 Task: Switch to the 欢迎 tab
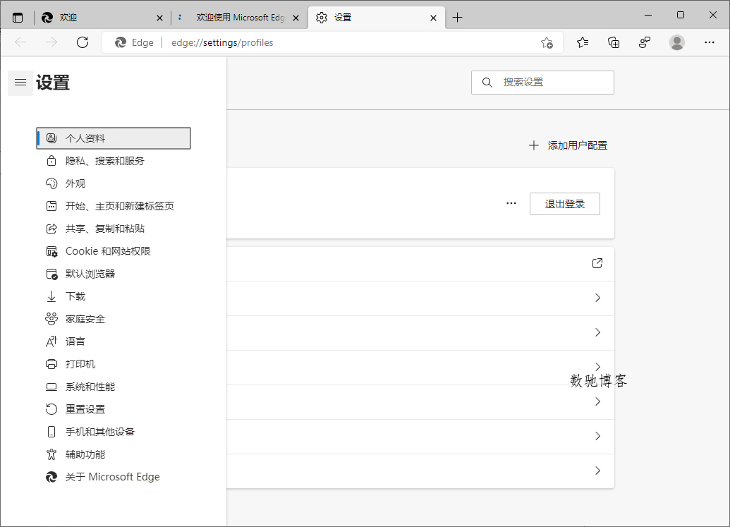click(x=102, y=18)
